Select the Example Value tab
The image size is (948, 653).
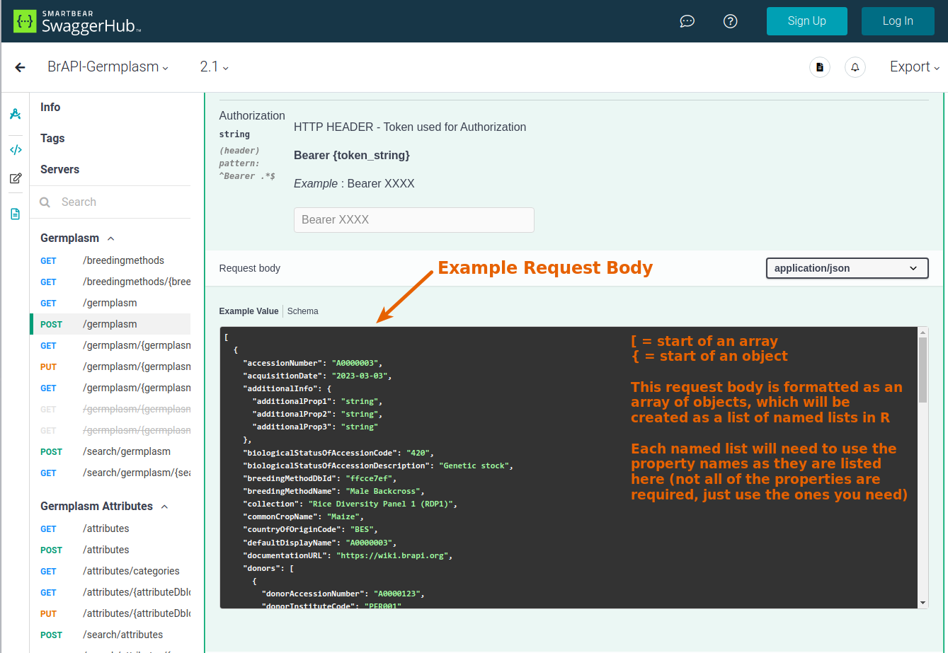pos(249,311)
